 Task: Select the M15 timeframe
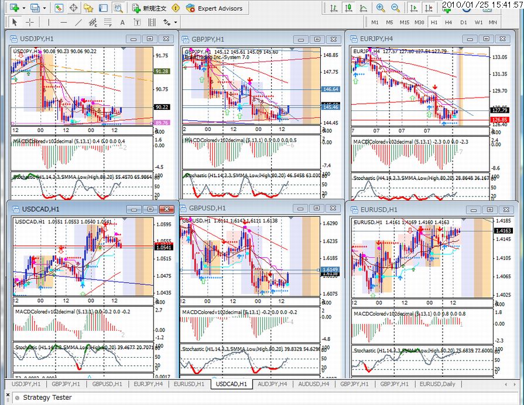click(x=405, y=22)
